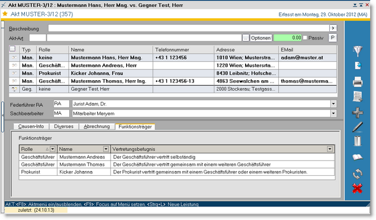Click the green 0.00 balance field
This screenshot has width=376, height=220.
point(288,38)
